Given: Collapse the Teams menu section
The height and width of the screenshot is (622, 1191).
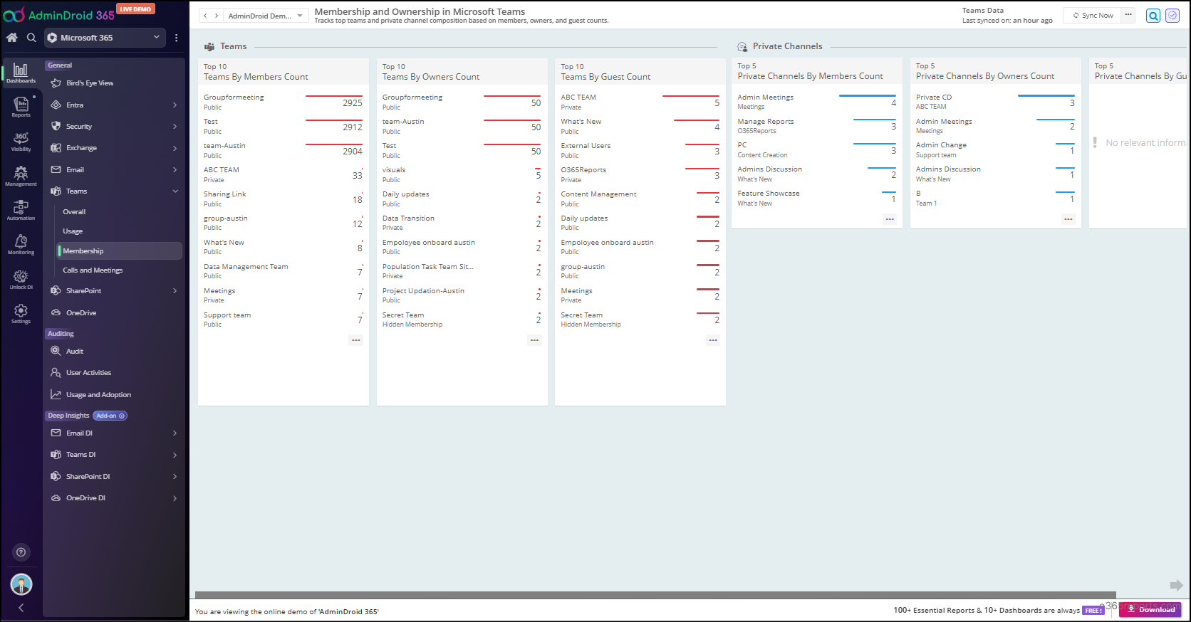Looking at the screenshot, I should [114, 191].
